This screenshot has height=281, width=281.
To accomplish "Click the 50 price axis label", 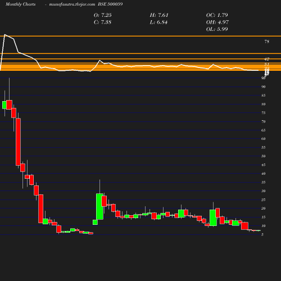I will click(264, 156).
